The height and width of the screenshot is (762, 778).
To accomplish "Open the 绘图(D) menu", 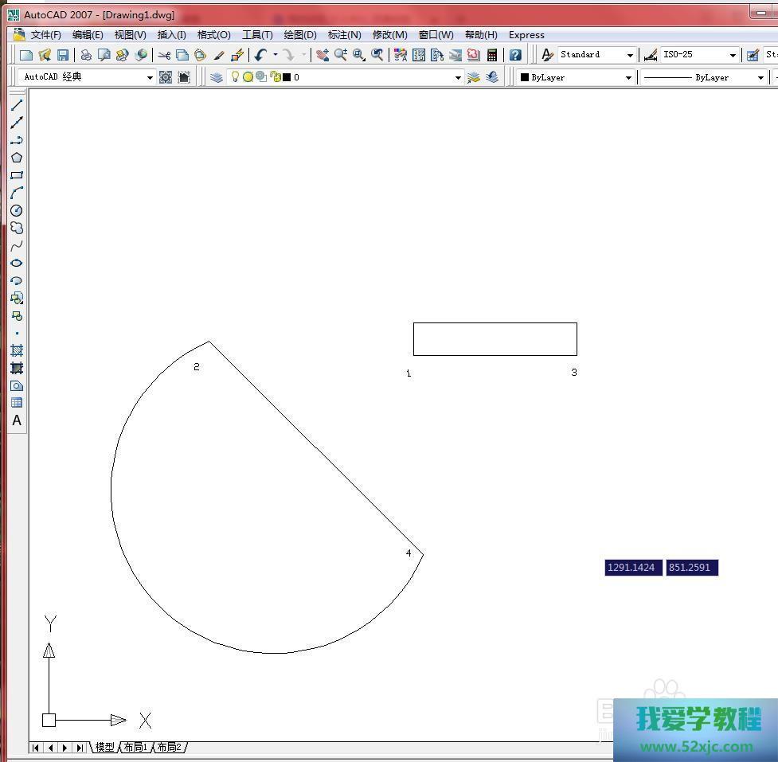I will [300, 35].
